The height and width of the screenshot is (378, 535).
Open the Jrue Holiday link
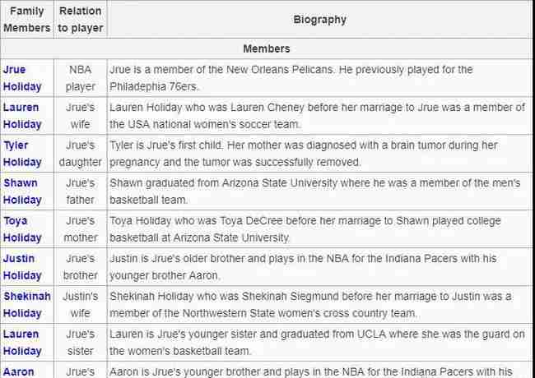(22, 78)
